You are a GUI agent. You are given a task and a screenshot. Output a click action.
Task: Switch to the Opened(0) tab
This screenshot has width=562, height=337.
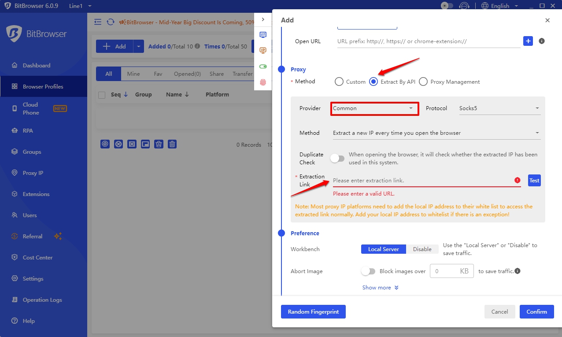187,74
